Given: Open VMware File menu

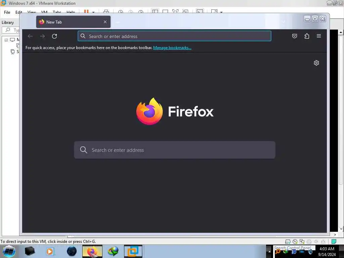Looking at the screenshot, I should coord(7,12).
